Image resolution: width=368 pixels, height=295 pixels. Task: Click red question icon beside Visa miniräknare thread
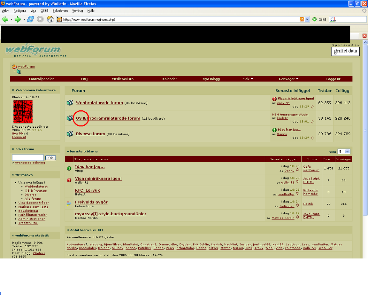point(69,180)
